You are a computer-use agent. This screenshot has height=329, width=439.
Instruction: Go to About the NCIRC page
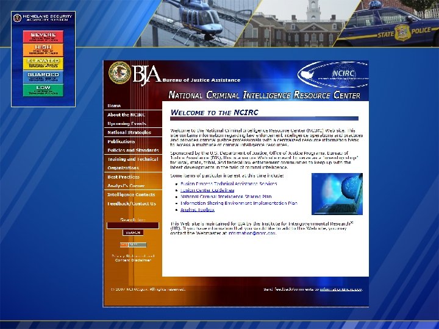tap(126, 115)
